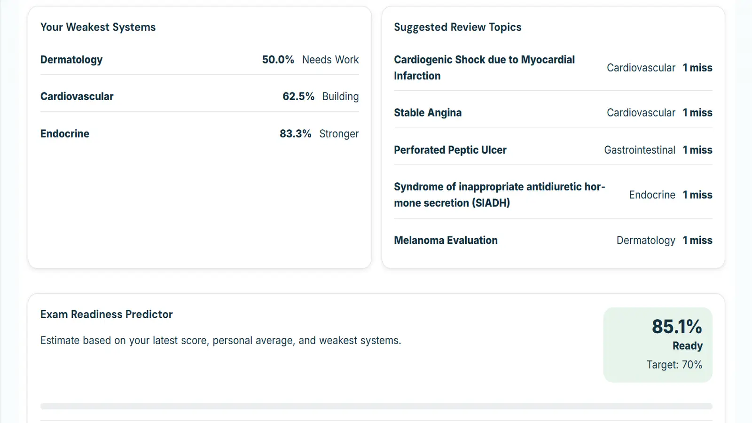
Task: Click the 'Needs Work' status label for Dermatology
Action: [330, 60]
